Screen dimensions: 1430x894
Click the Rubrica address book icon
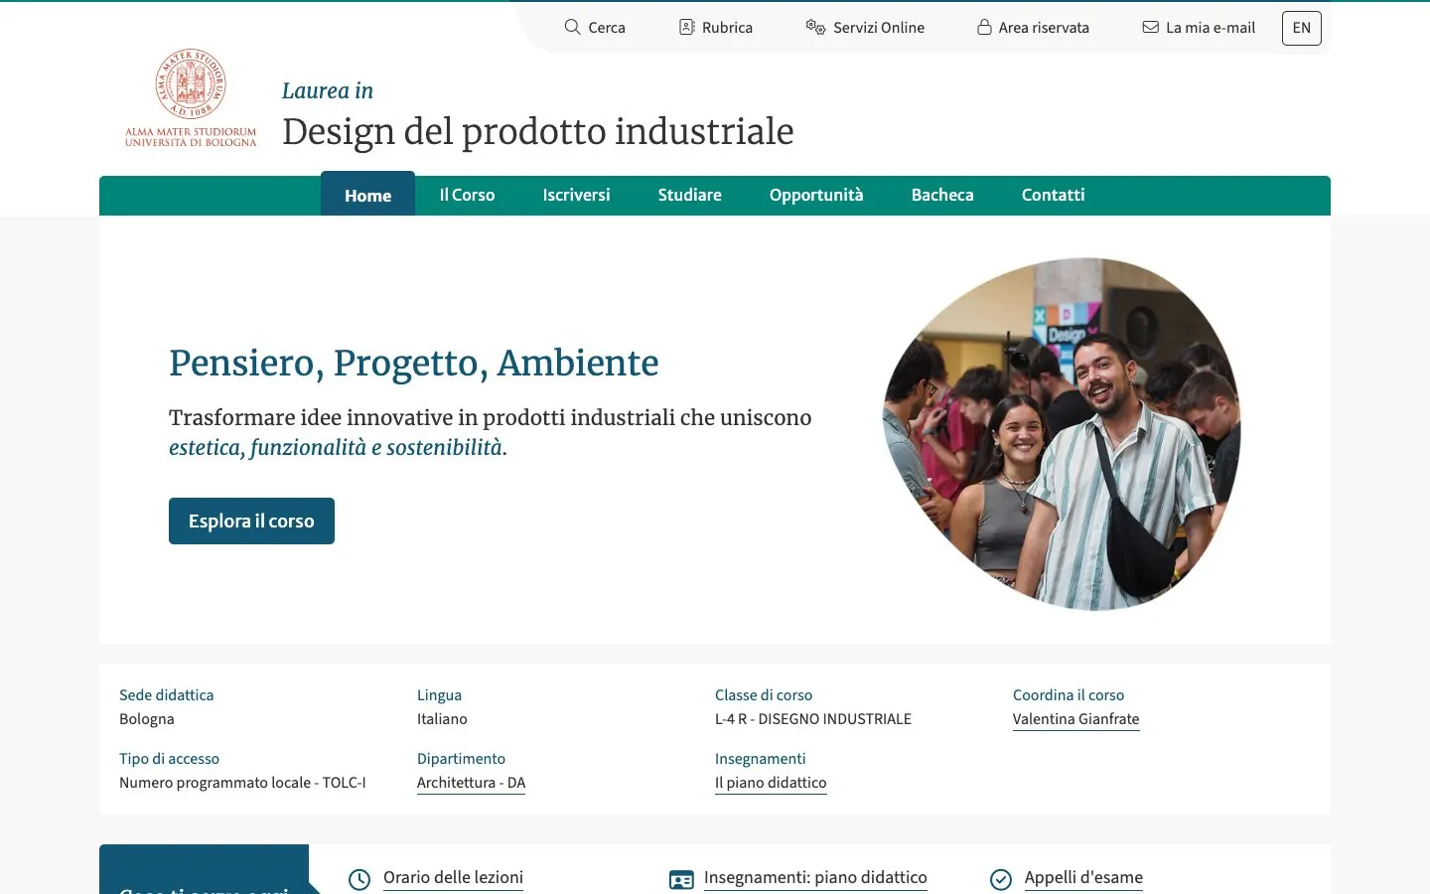coord(686,27)
